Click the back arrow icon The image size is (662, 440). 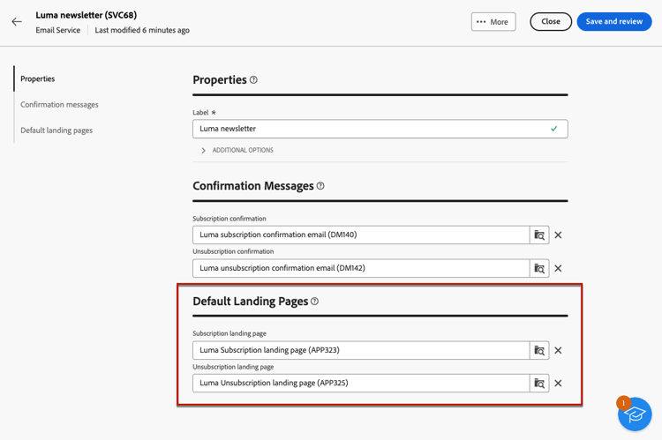17,22
